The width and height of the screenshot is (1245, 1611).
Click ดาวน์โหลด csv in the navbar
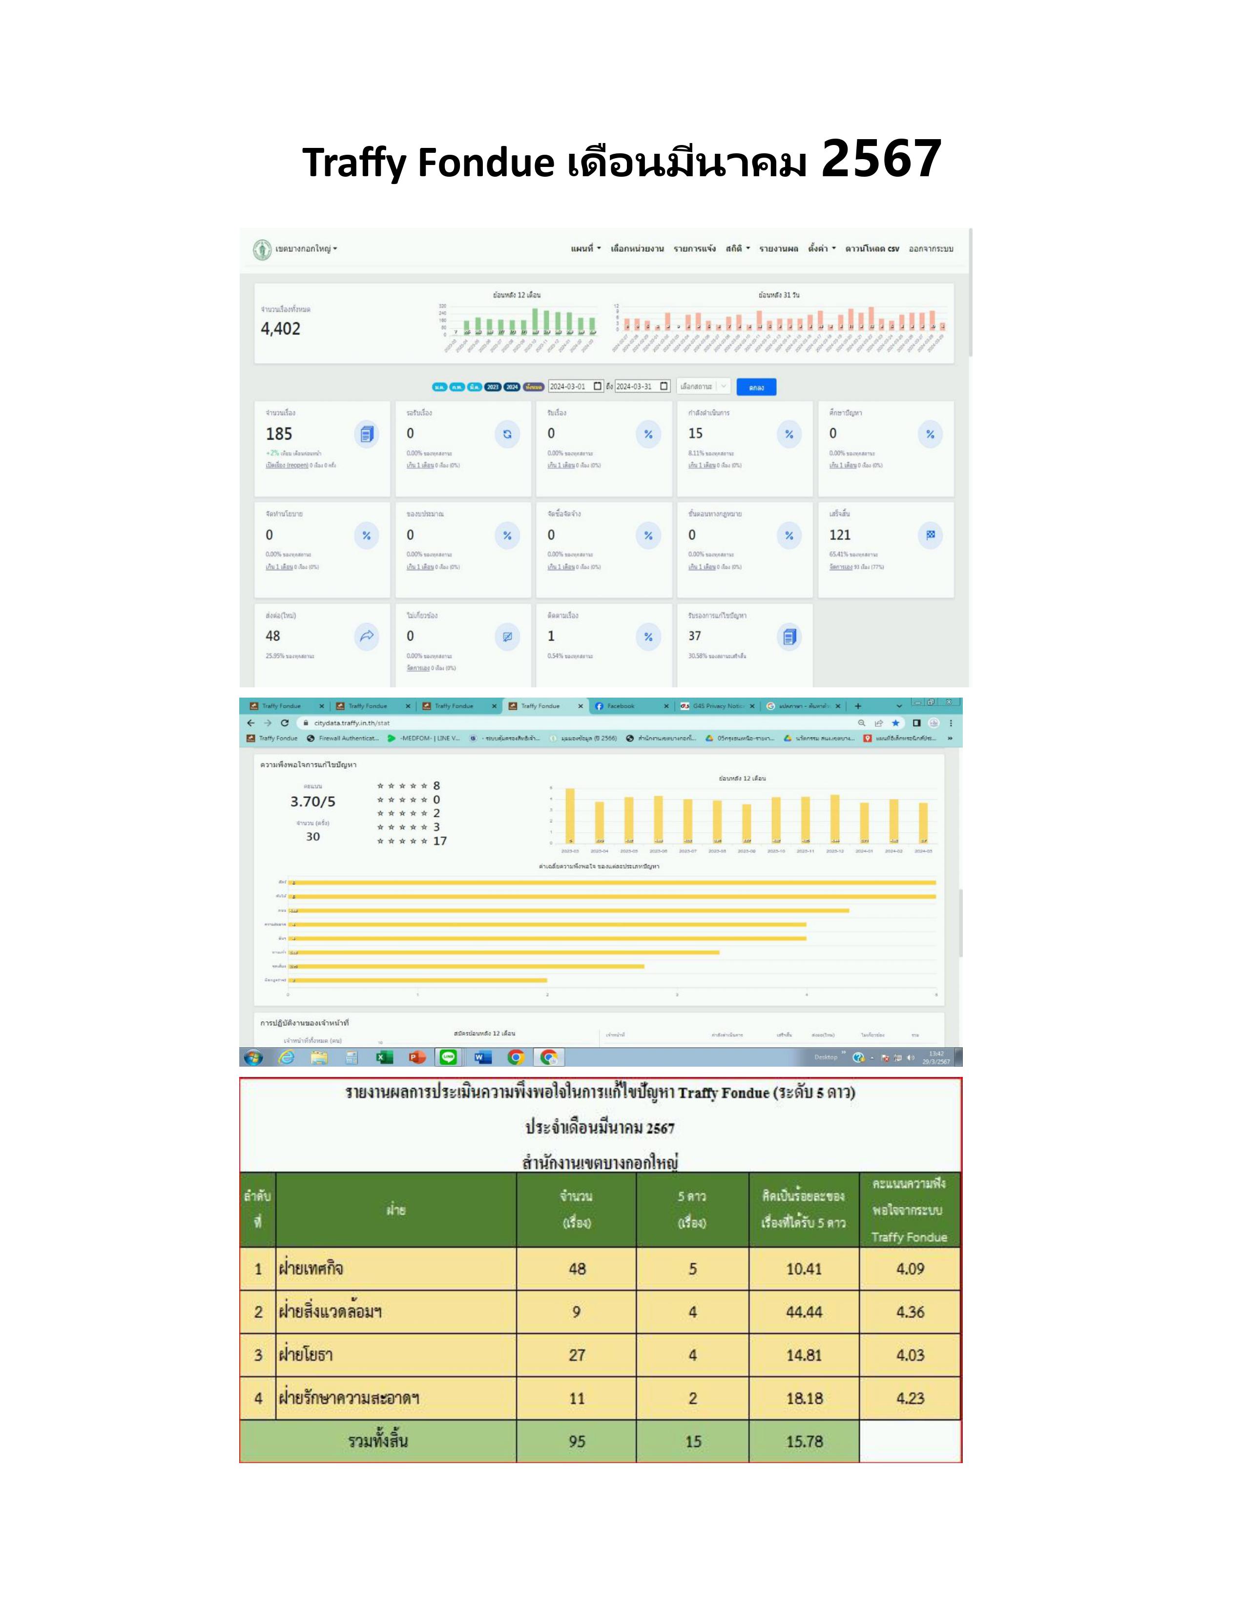(872, 248)
